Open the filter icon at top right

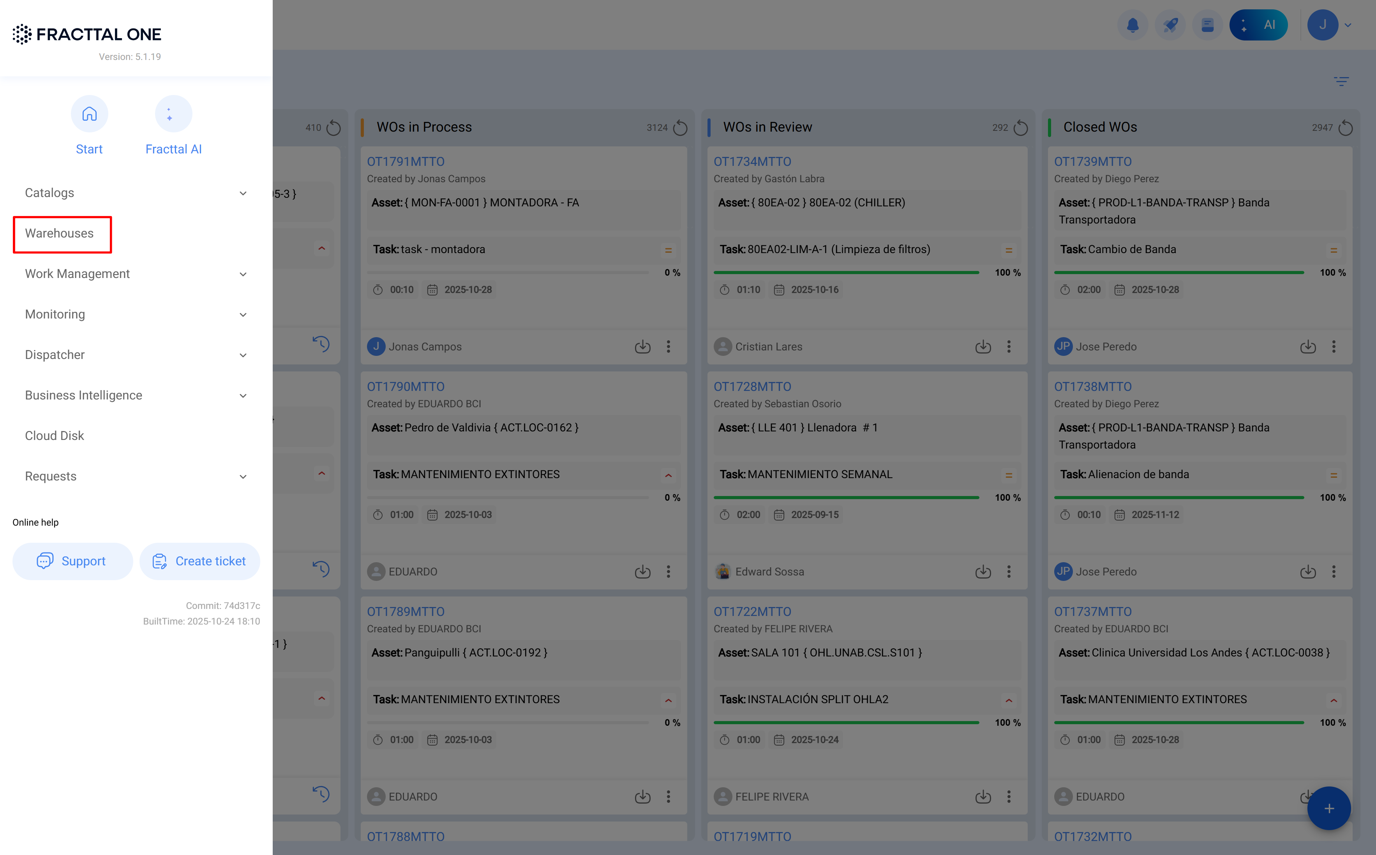click(1341, 81)
